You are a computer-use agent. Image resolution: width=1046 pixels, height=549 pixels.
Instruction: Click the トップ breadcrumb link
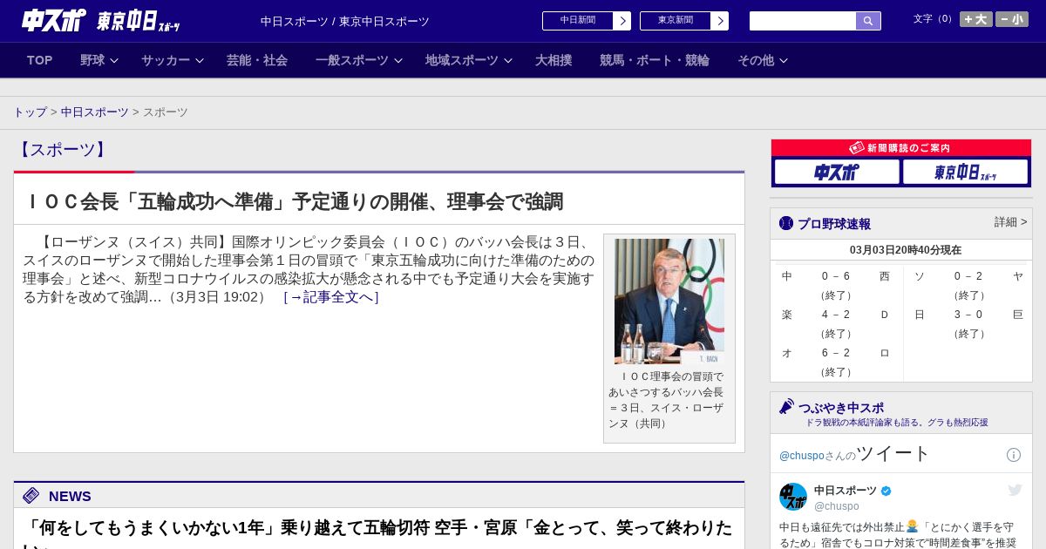[x=30, y=112]
